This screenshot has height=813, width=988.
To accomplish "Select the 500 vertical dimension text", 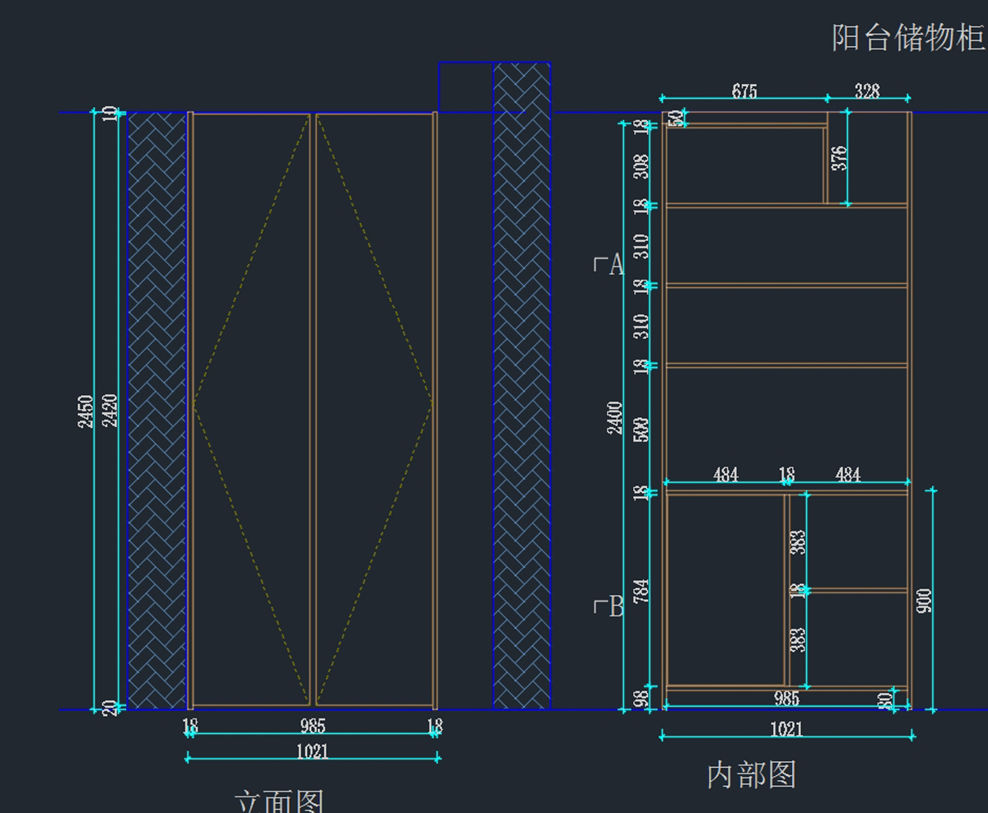I will click(x=642, y=430).
